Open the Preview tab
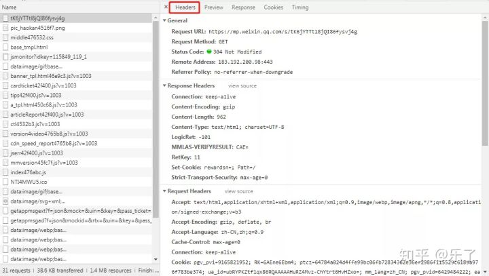 pyautogui.click(x=214, y=7)
